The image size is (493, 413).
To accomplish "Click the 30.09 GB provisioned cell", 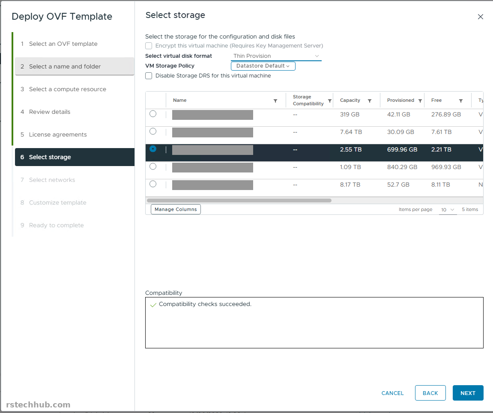I will point(400,132).
